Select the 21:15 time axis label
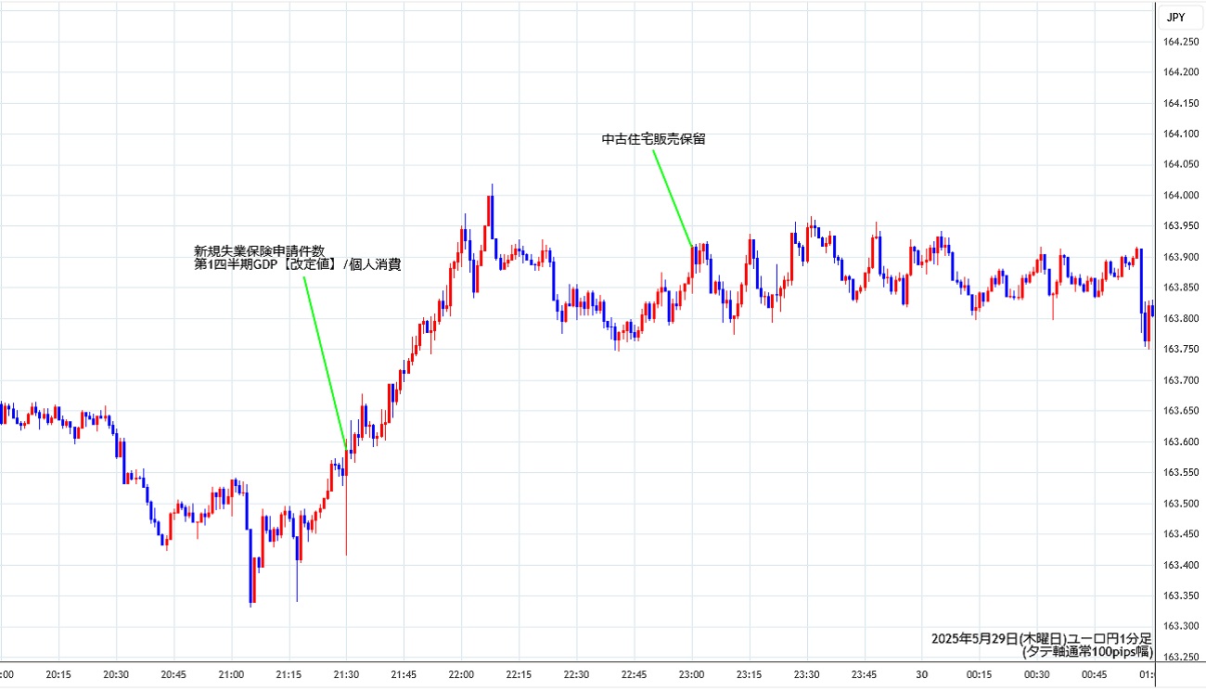 (288, 674)
